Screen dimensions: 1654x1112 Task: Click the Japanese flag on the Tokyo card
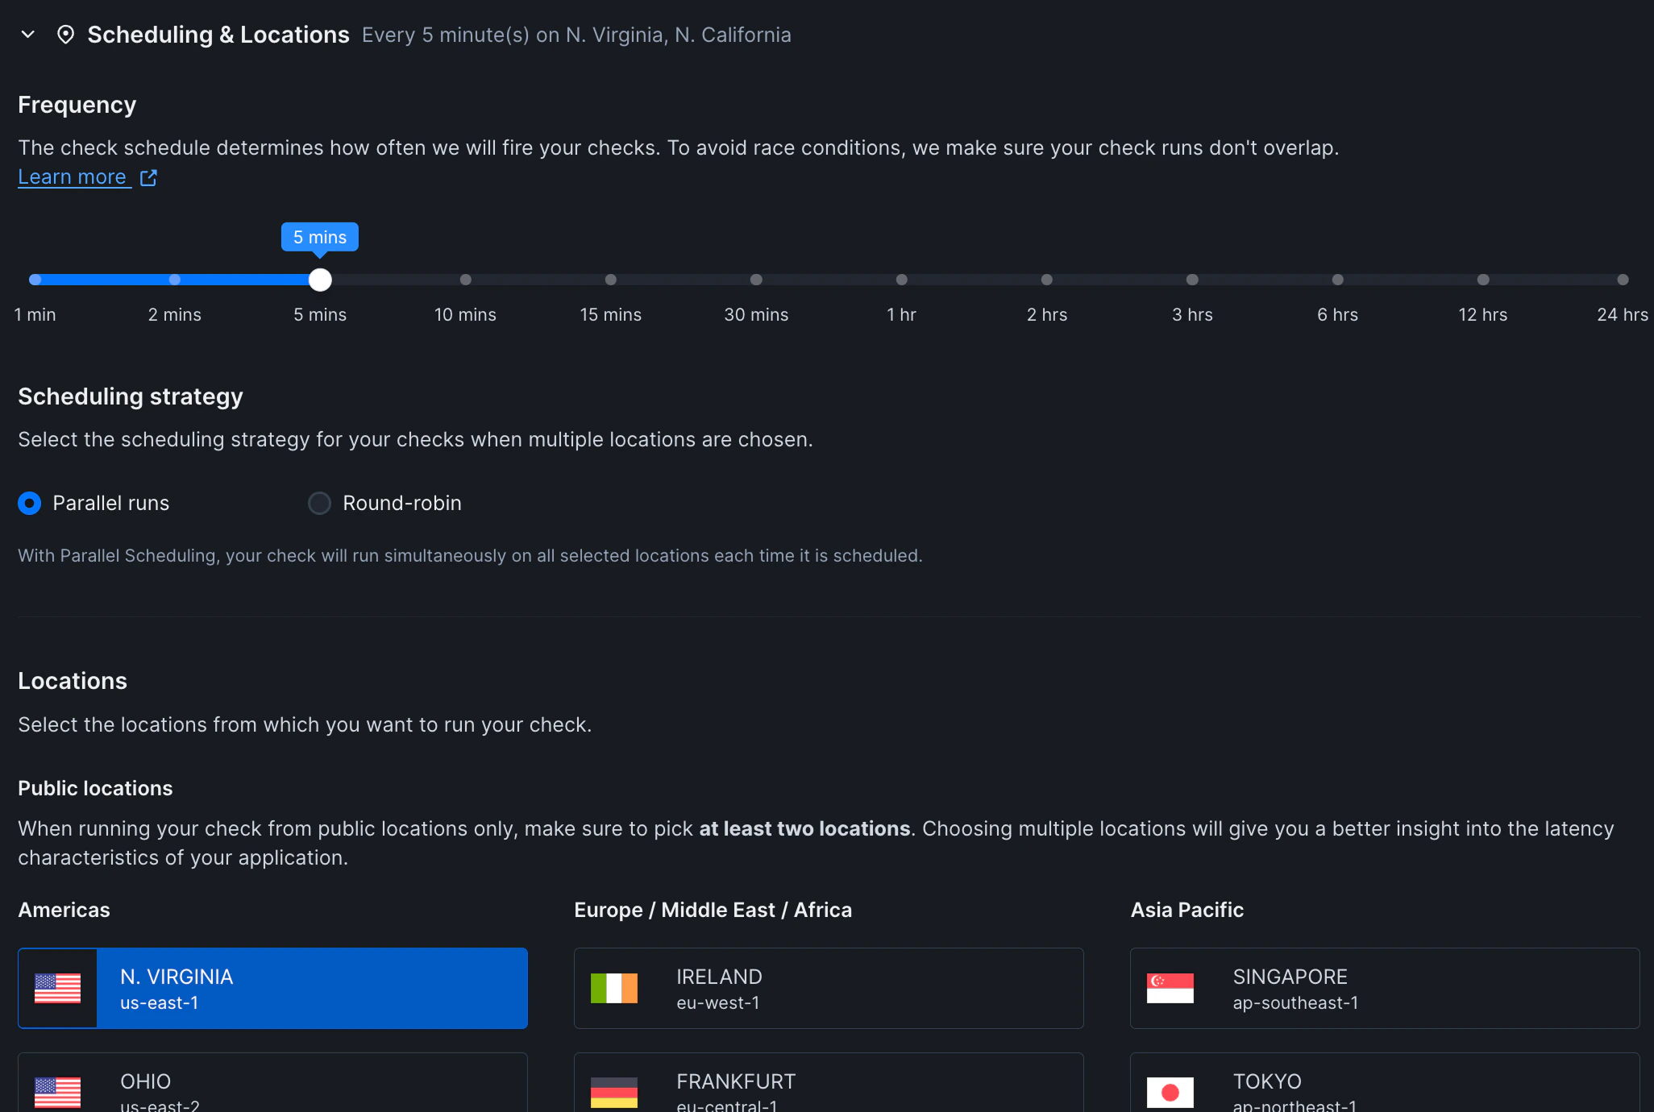(x=1170, y=1093)
